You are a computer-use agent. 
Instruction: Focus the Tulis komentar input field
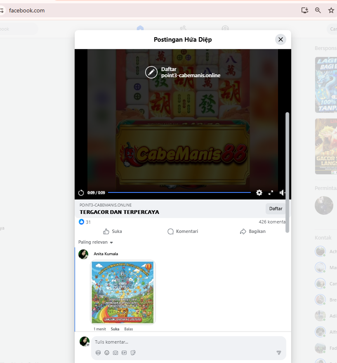pos(189,342)
